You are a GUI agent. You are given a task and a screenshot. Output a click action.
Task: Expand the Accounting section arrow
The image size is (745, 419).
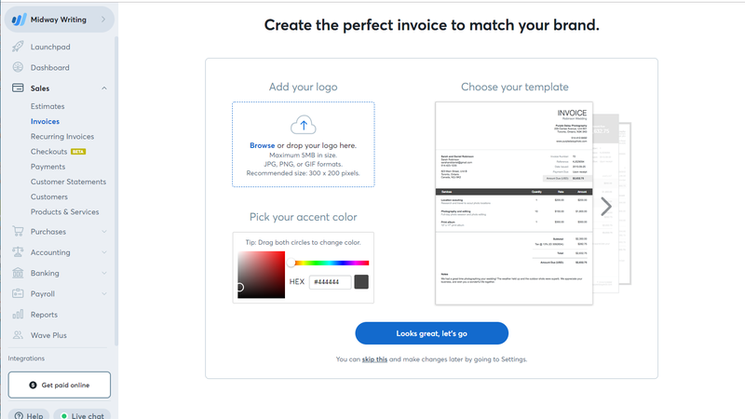[104, 252]
